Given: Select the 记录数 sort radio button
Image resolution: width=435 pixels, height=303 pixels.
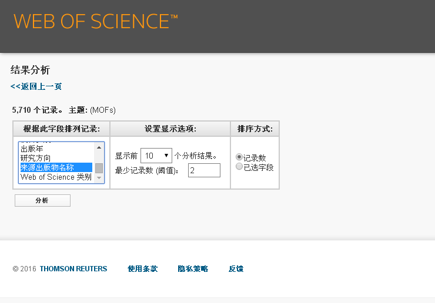Looking at the screenshot, I should tap(239, 157).
